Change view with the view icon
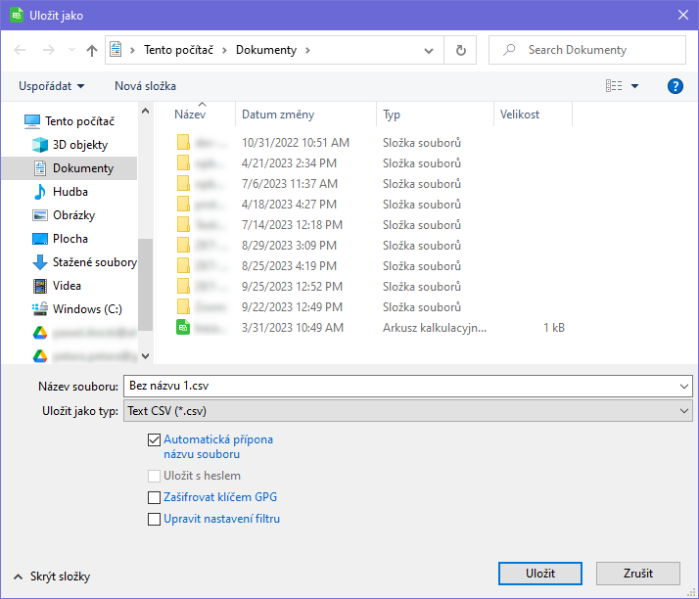 (x=614, y=85)
